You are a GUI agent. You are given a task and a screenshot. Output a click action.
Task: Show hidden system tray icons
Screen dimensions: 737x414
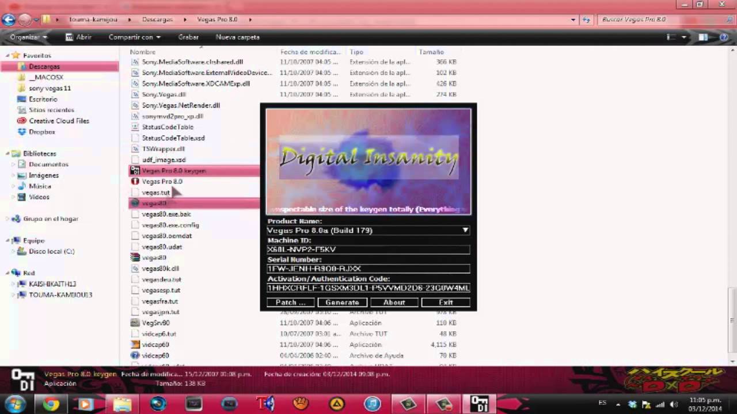618,405
